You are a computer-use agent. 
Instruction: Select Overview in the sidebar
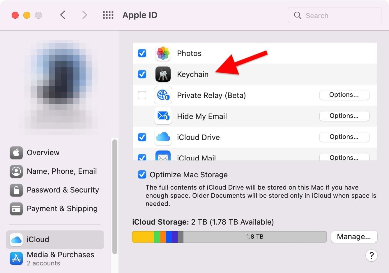tap(55, 153)
